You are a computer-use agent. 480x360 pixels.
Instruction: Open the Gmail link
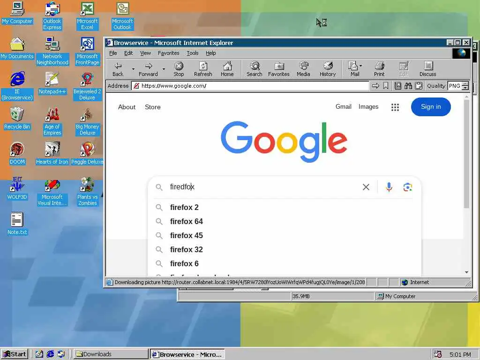pos(344,106)
